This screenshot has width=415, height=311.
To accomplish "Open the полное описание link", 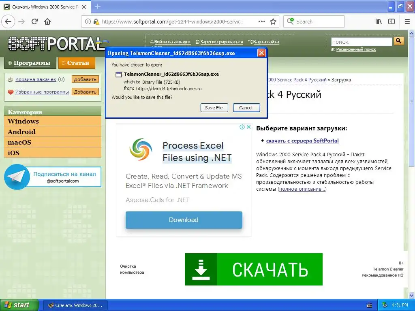I will pos(302,189).
